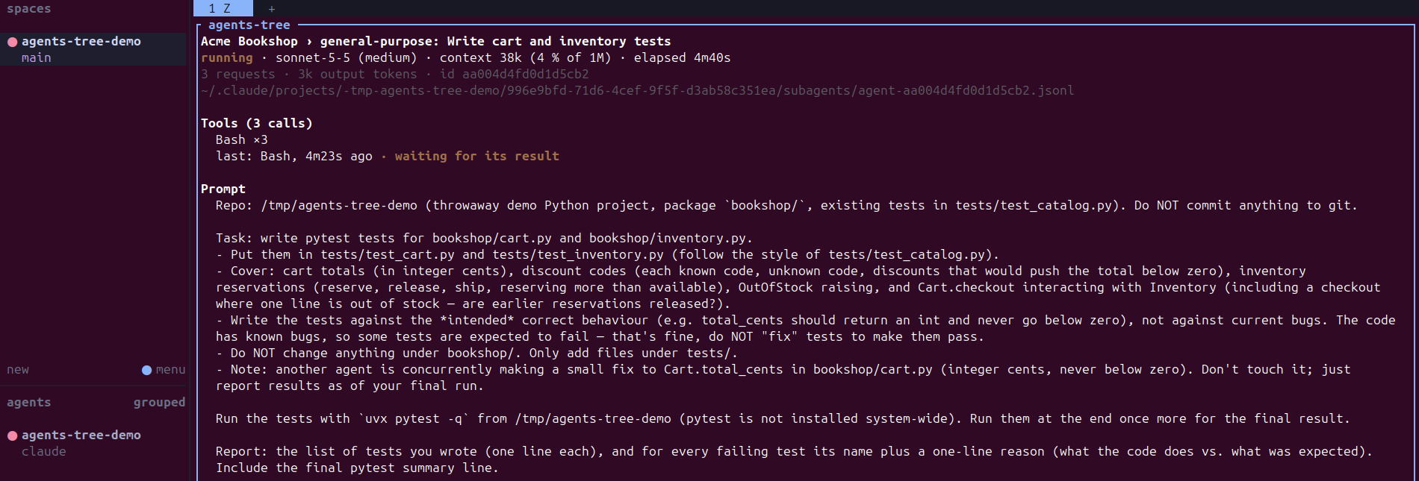Click the 'context 38k (4 % of 1M)' text
The height and width of the screenshot is (481, 1419).
click(x=525, y=58)
